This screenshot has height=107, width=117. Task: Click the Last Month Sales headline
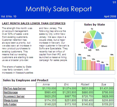pyautogui.click(x=34, y=23)
